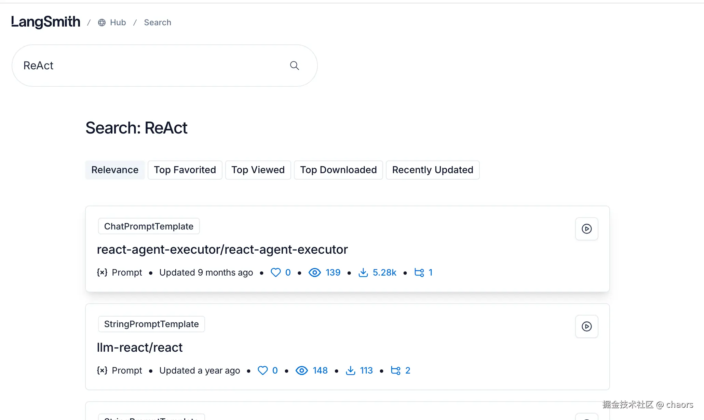Viewport: 704px width, 420px height.
Task: Go to Hub via the breadcrumb link
Action: (118, 23)
